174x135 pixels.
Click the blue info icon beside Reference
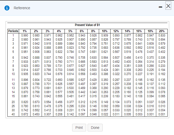7,8
